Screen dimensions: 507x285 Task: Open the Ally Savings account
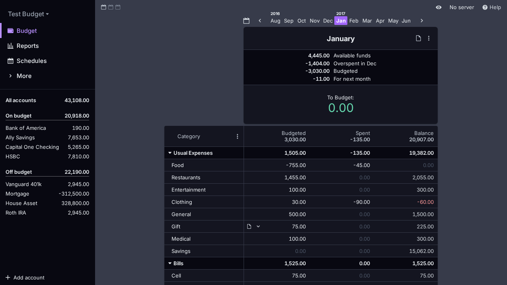pos(20,138)
